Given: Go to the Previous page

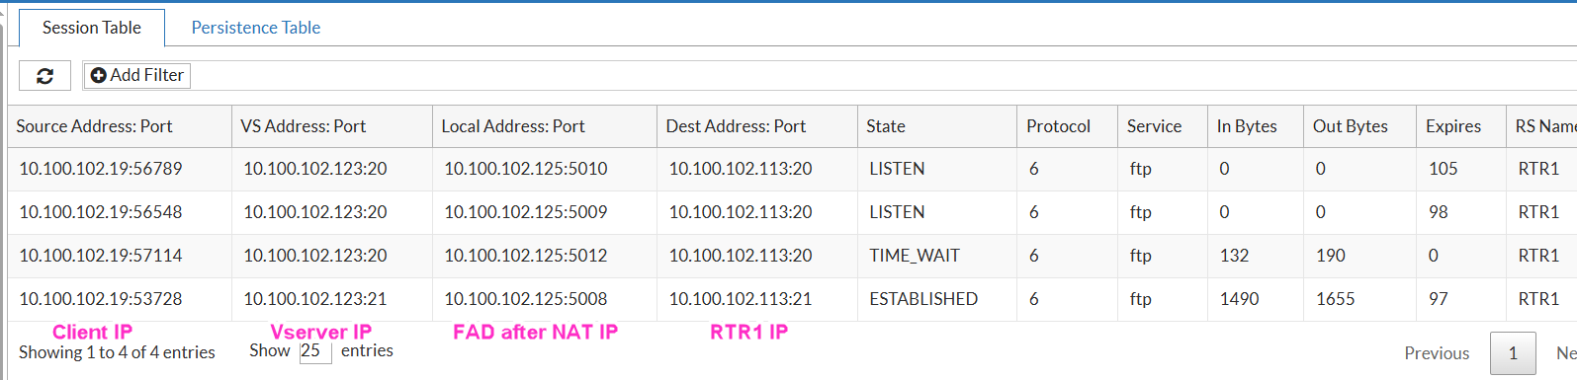Looking at the screenshot, I should (x=1437, y=353).
